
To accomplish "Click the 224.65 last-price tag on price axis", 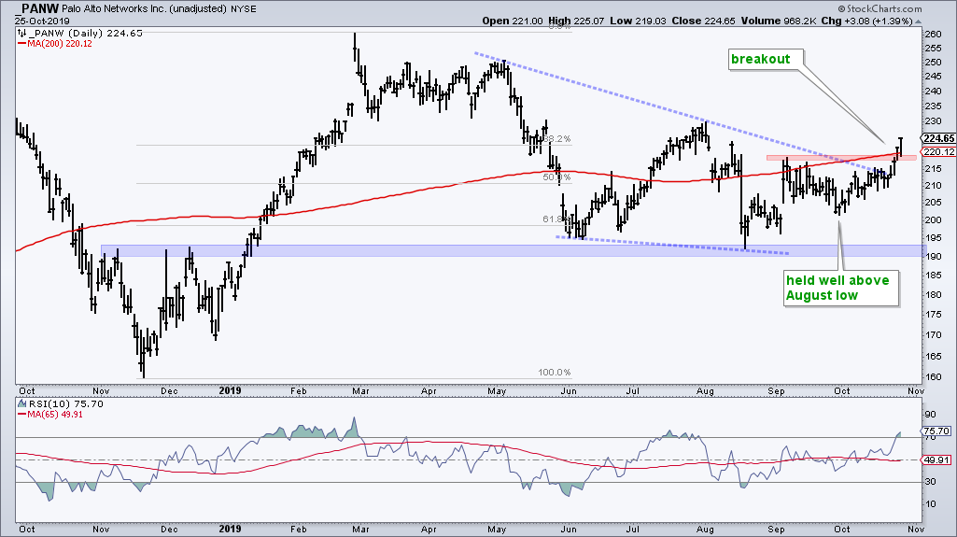I will [939, 138].
